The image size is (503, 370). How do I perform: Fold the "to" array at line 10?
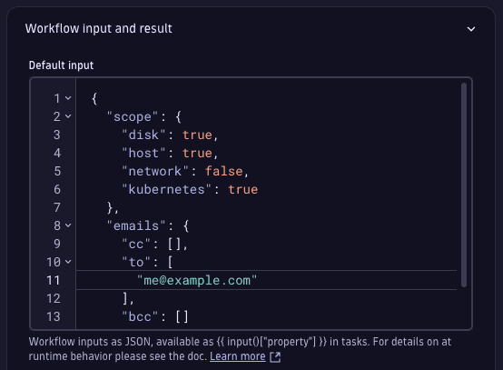(68, 262)
